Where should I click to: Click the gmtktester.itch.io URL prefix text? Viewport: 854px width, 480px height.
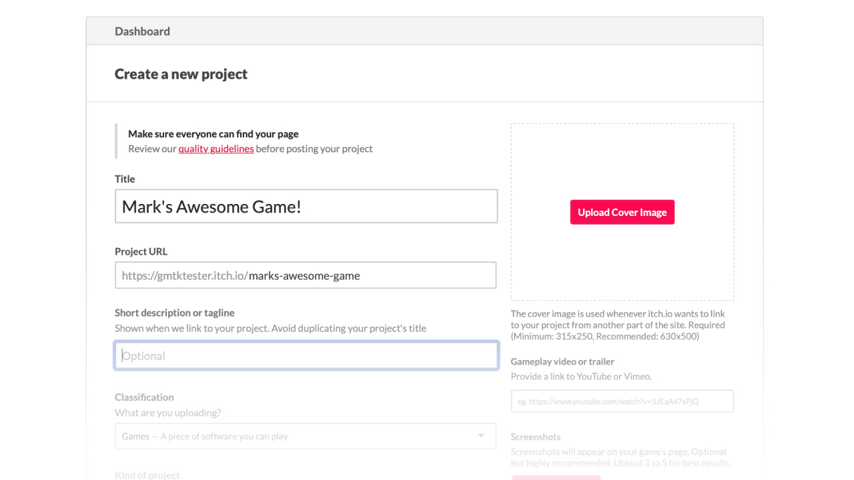pyautogui.click(x=185, y=275)
